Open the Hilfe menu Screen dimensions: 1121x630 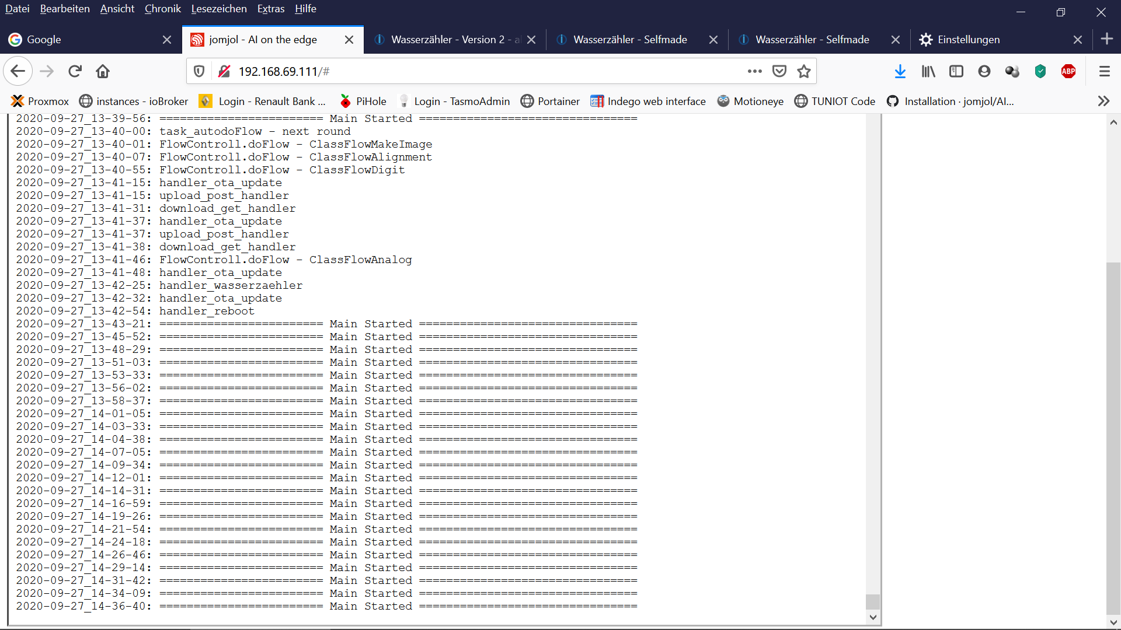(305, 9)
